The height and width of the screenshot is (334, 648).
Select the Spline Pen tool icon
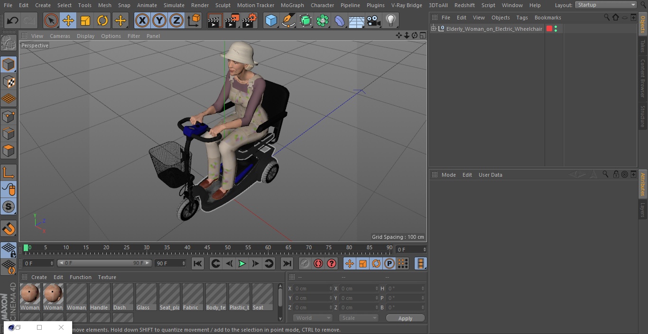288,20
